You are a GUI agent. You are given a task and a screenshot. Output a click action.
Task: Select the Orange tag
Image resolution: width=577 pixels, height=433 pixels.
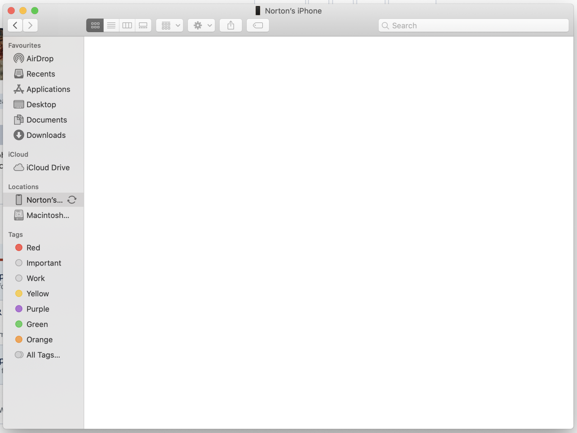[43, 340]
